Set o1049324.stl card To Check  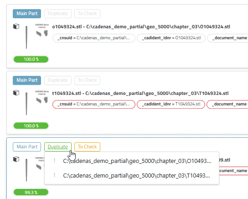pos(87,14)
